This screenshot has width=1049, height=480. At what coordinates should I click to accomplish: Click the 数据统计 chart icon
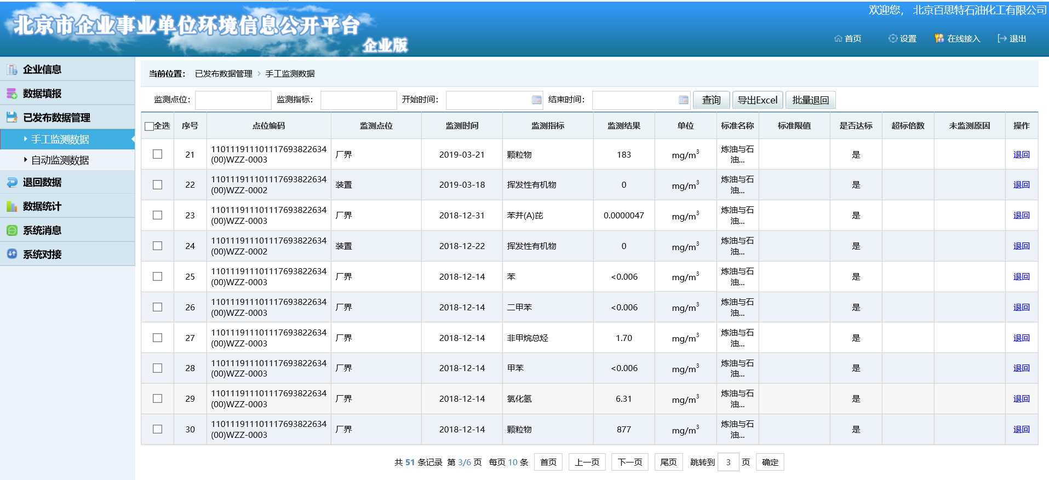pos(12,206)
